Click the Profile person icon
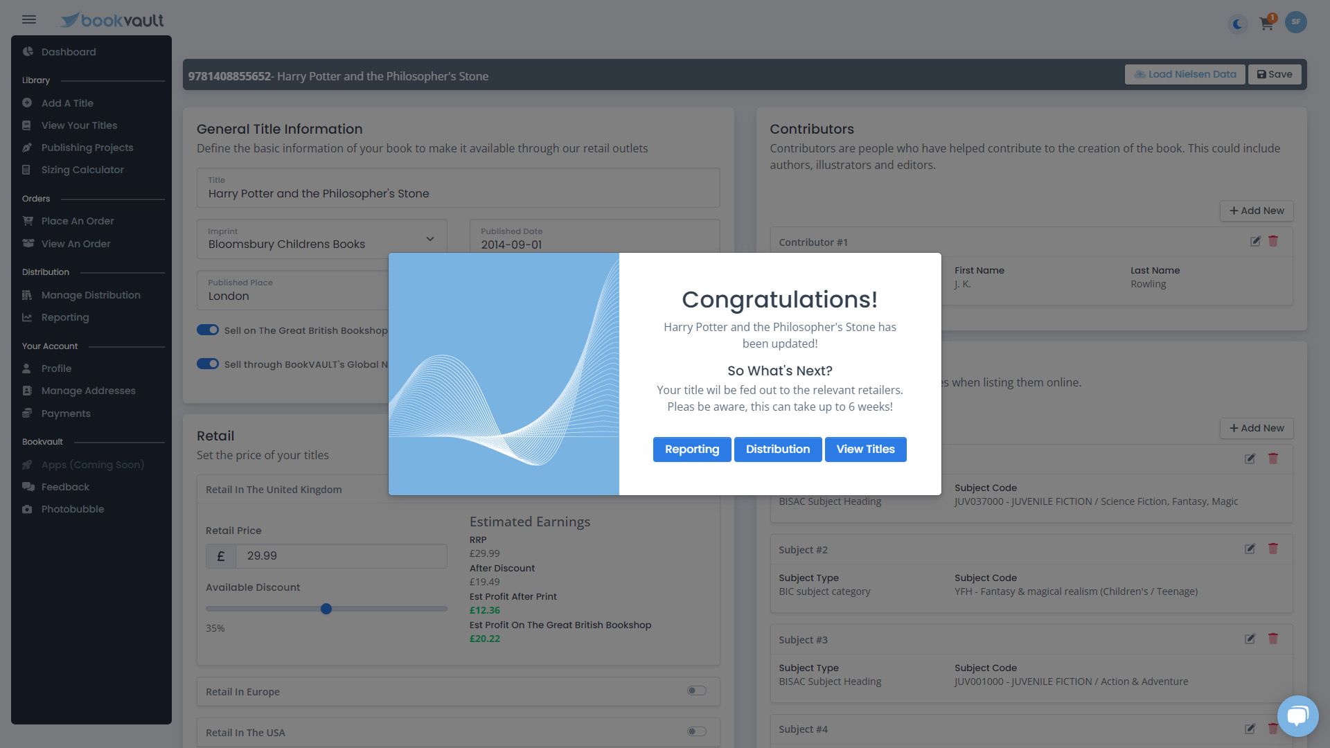The image size is (1330, 748). click(x=27, y=368)
